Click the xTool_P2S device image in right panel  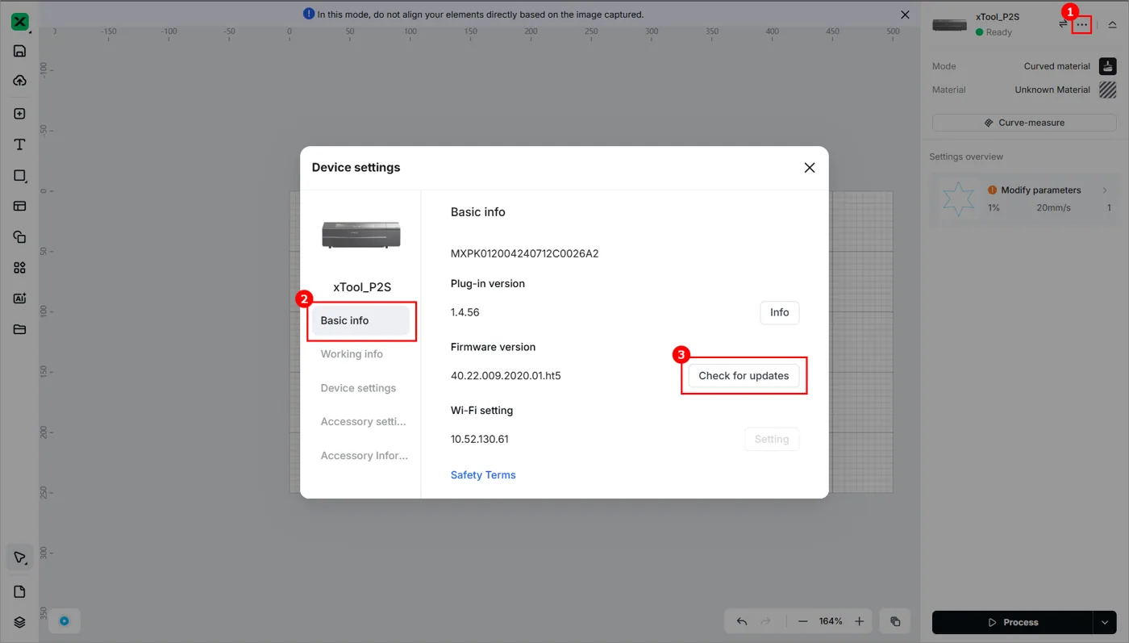[x=950, y=24]
